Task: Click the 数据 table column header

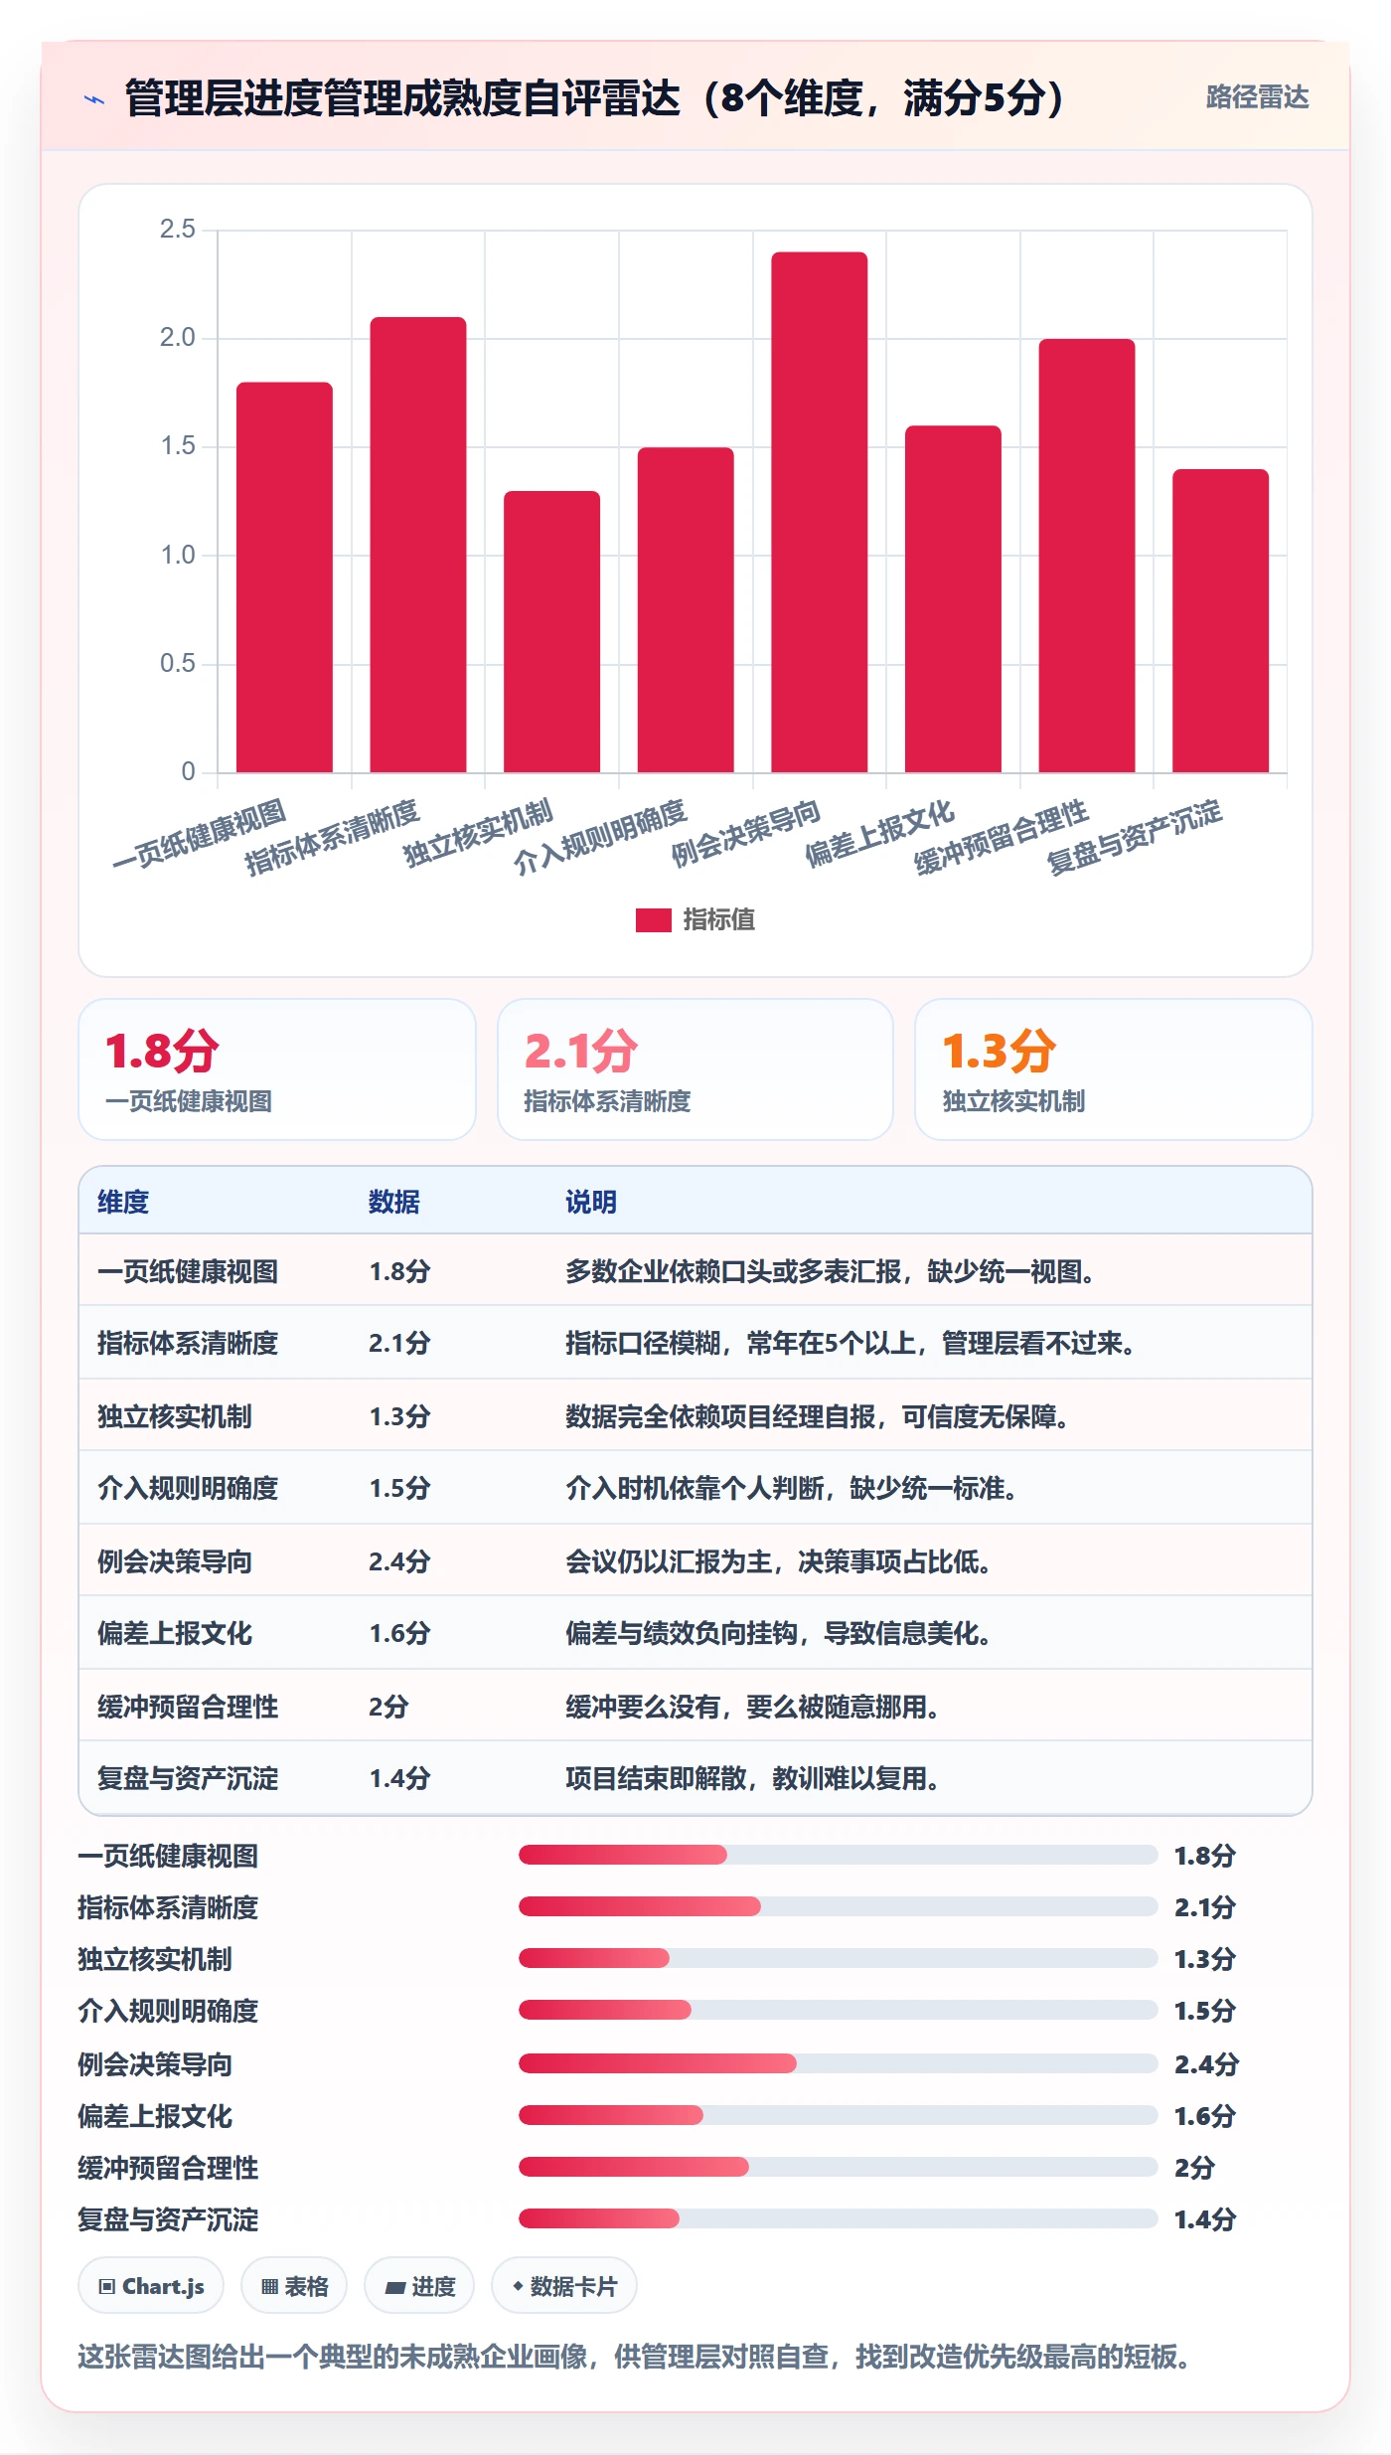Action: pos(394,1202)
